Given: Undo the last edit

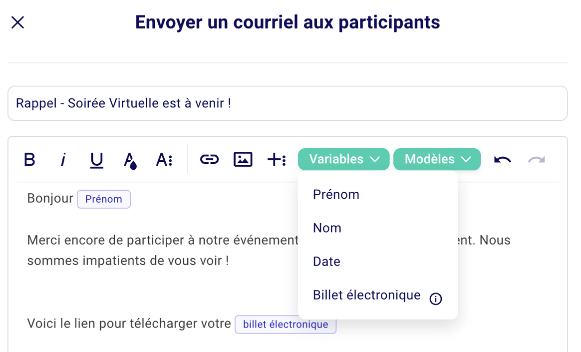Looking at the screenshot, I should pyautogui.click(x=502, y=159).
